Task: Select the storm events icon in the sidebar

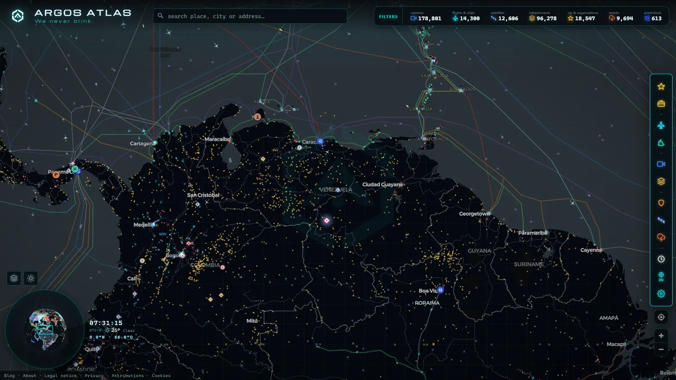Action: [x=661, y=237]
